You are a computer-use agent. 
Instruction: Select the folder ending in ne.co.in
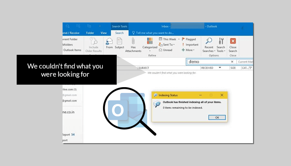point(68,112)
